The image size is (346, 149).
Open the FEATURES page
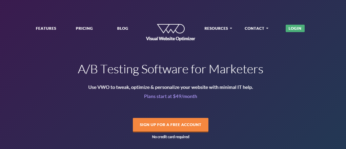46,28
